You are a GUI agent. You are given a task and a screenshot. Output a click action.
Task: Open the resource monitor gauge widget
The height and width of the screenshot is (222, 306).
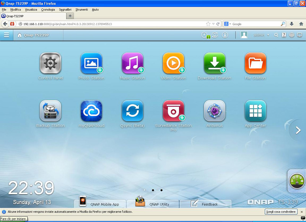297,181
